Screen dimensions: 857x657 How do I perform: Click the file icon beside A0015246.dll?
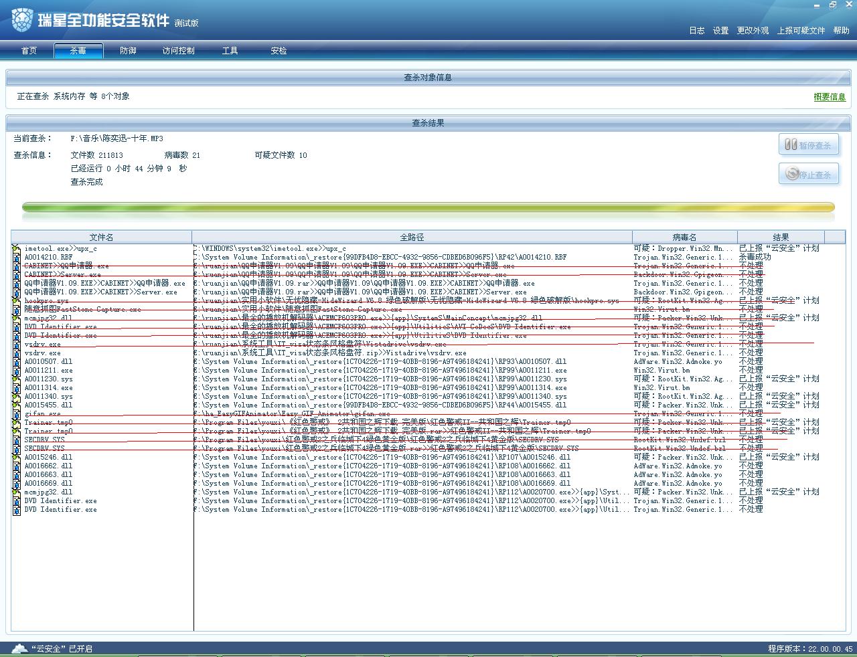click(16, 458)
